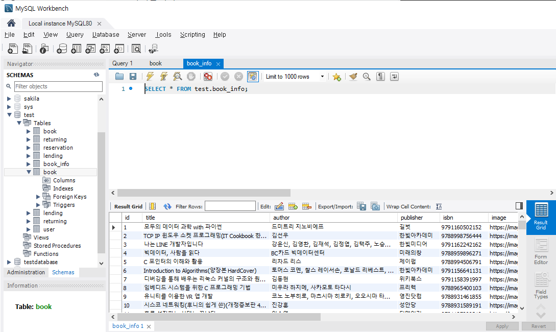Create a new schema icon

coord(62,49)
